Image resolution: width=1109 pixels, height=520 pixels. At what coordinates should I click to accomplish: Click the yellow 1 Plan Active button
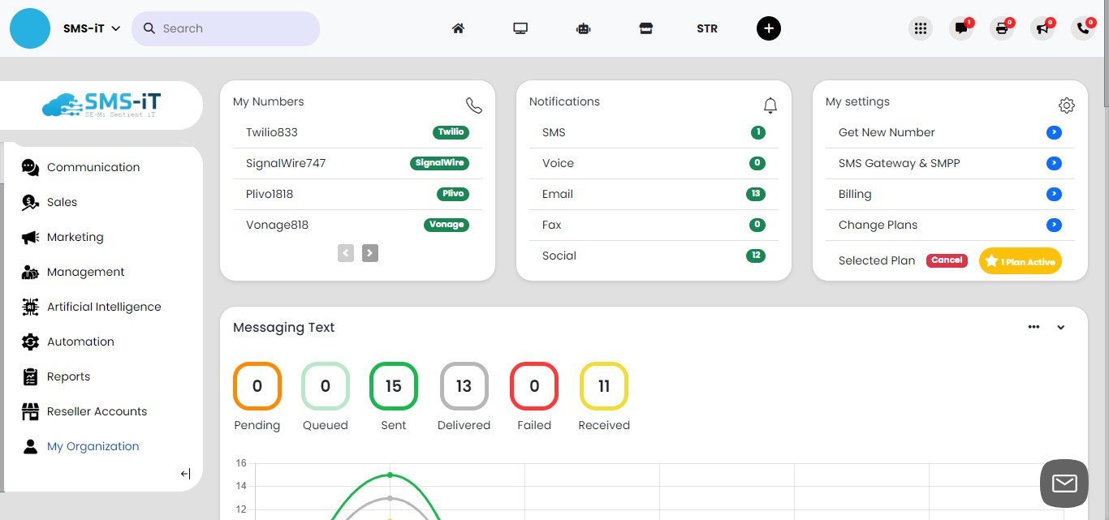[x=1020, y=261]
